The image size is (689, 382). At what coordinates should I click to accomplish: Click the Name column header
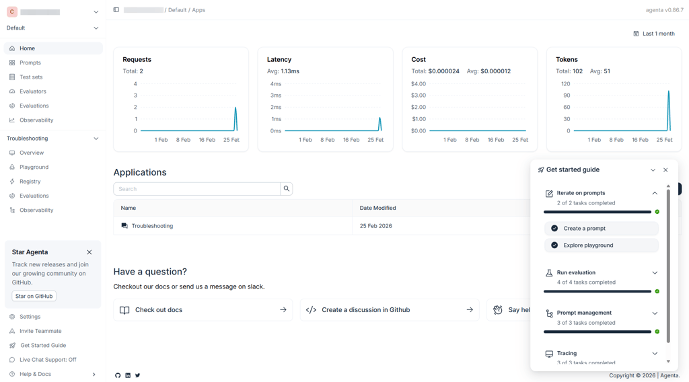point(233,208)
